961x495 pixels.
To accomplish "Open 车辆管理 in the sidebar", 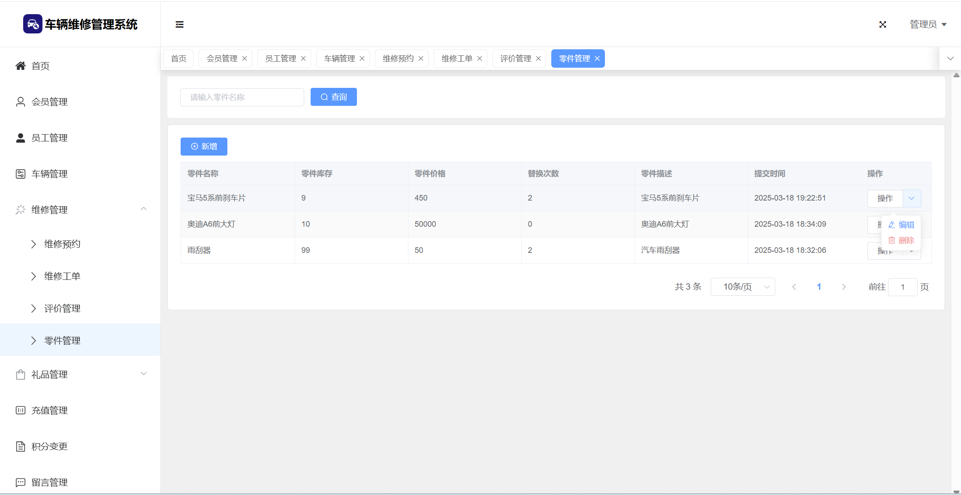I will 49,174.
